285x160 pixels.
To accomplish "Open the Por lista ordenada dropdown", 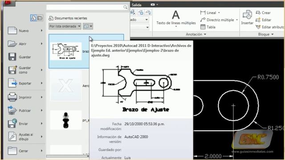I will pyautogui.click(x=65, y=26).
